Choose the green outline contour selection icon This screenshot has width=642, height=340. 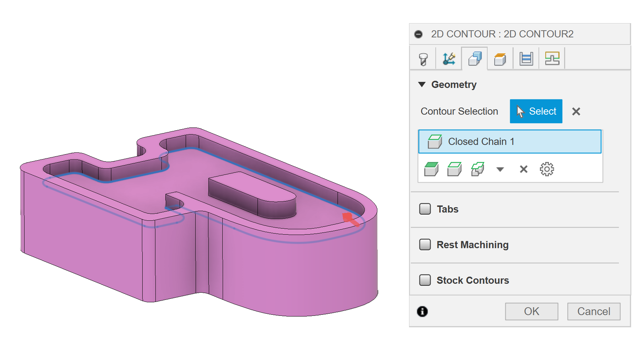click(454, 169)
